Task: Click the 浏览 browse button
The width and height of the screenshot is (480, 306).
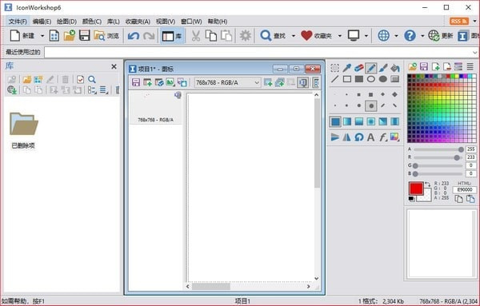Action: (106, 36)
